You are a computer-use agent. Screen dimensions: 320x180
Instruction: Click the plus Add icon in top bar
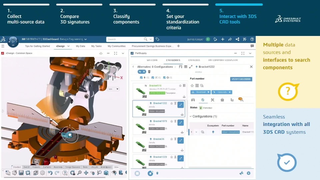pyautogui.click(x=223, y=39)
